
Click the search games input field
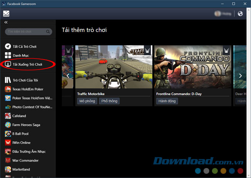tap(25, 32)
